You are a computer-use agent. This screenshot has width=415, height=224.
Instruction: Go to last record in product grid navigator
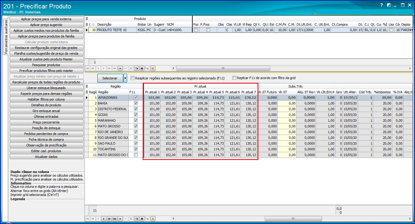coord(115,69)
